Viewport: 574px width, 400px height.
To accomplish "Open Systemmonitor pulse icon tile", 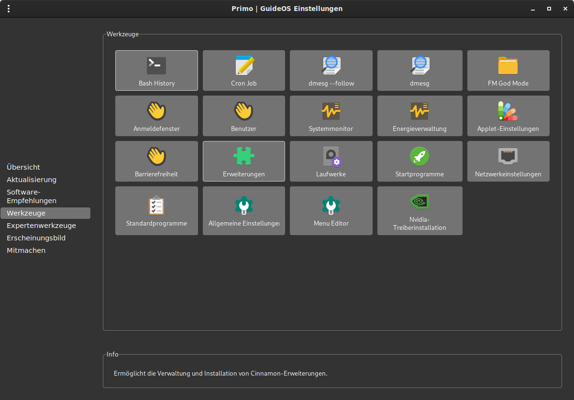I will (x=331, y=116).
